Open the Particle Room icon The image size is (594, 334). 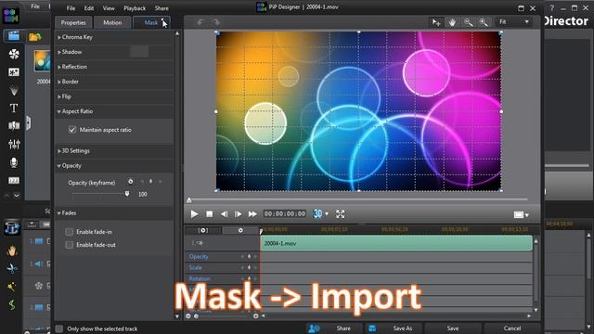point(14,90)
